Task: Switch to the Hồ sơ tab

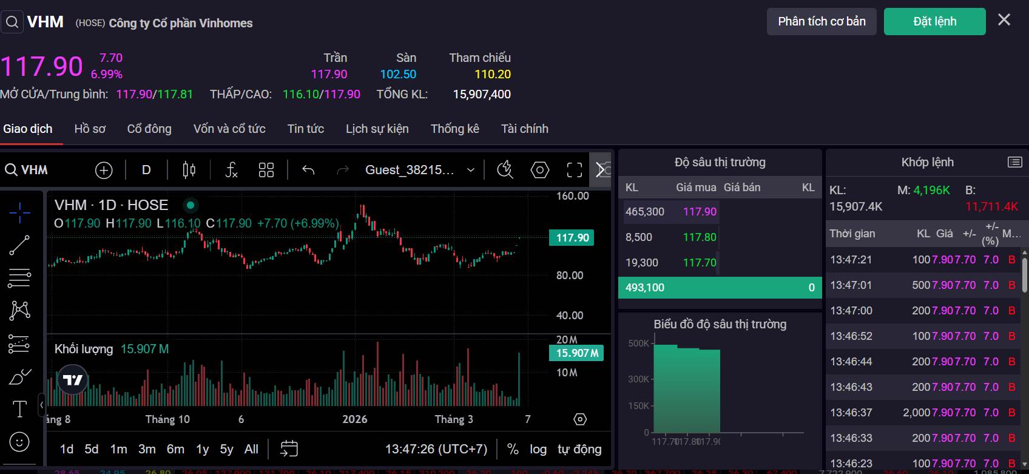Action: click(90, 129)
